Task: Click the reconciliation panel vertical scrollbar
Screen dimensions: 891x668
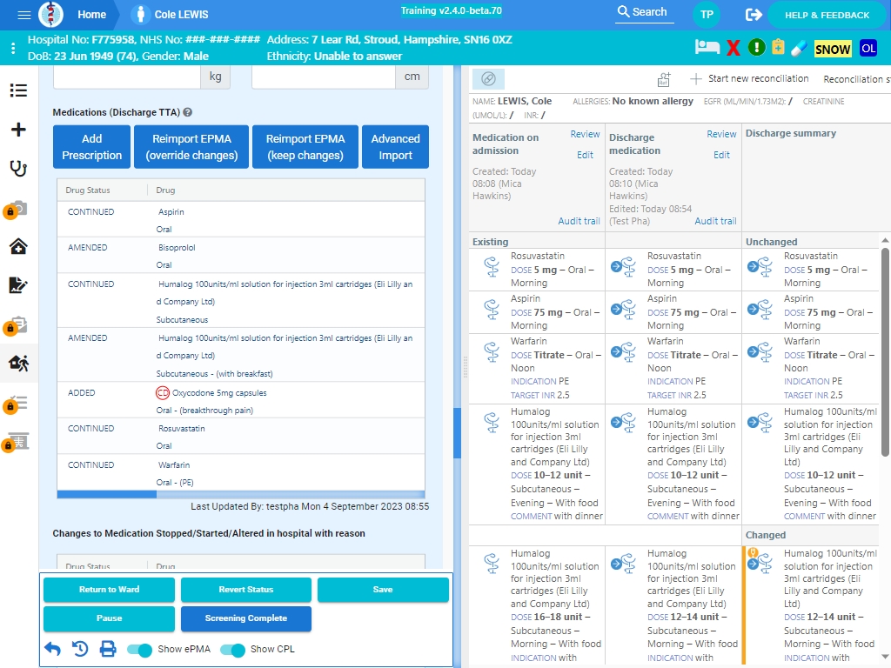Action: pyautogui.click(x=885, y=352)
